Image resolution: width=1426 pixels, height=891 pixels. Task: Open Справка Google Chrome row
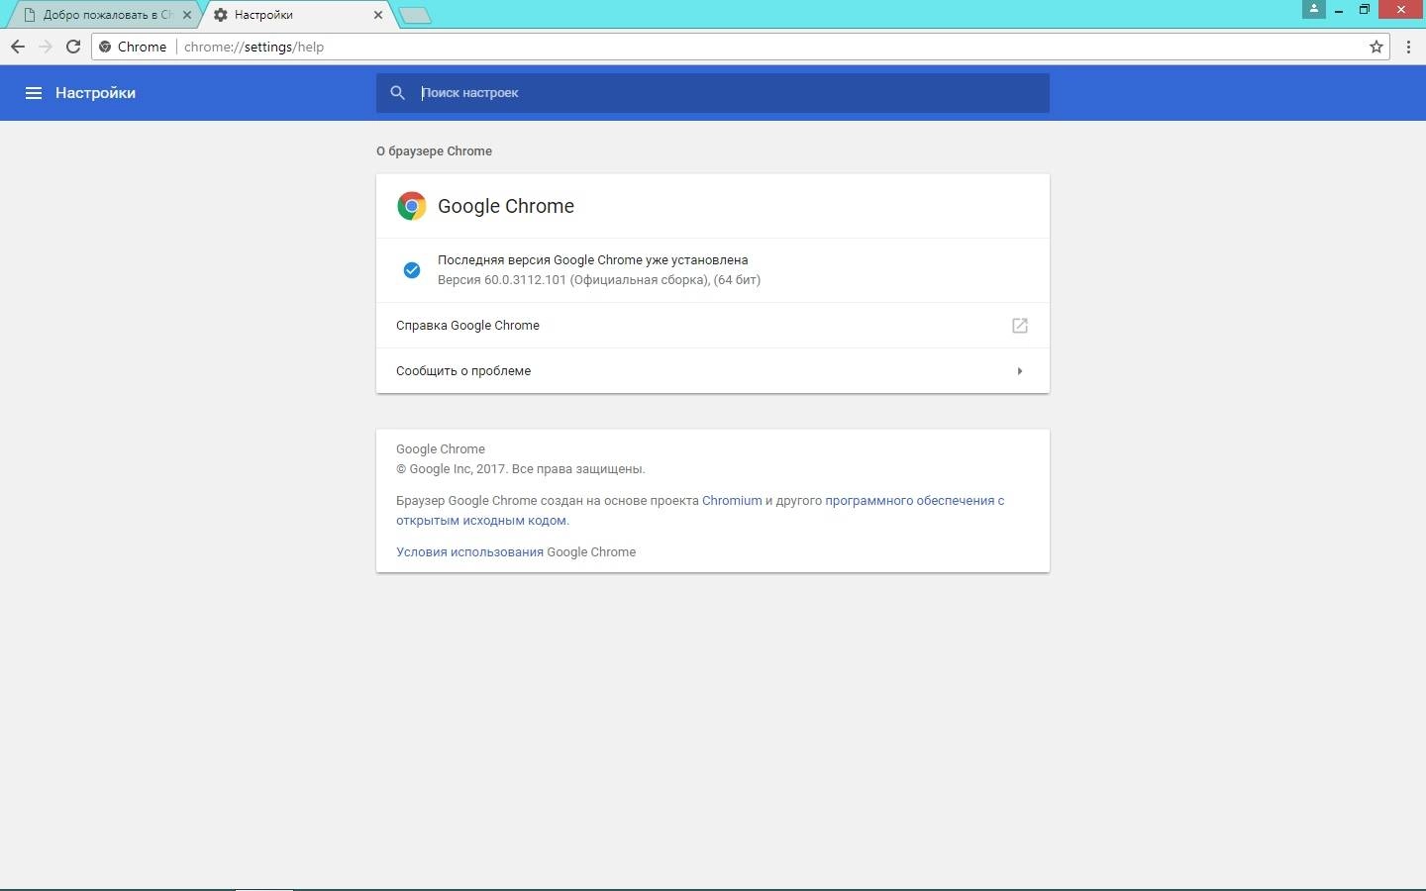tap(712, 326)
